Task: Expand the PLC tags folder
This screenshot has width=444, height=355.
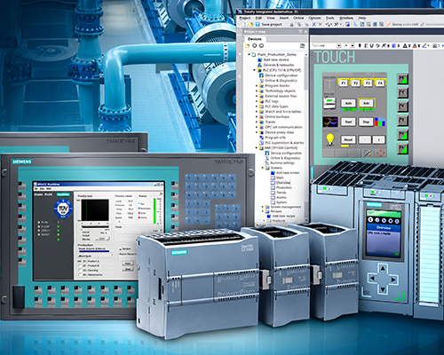Action: [257, 101]
